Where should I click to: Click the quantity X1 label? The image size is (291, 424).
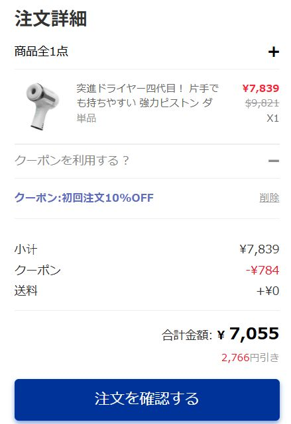point(272,118)
